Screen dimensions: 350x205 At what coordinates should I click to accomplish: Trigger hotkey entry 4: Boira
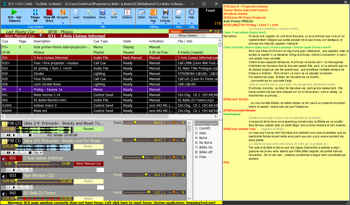(x=202, y=138)
